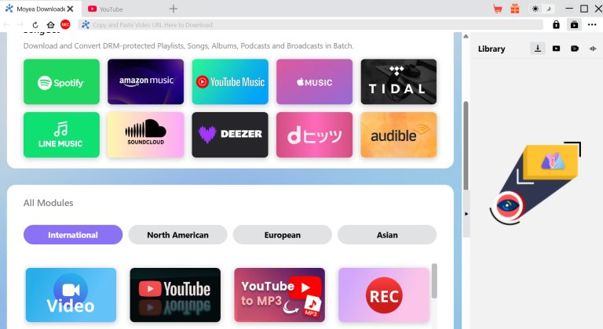Select the Asian filter

[387, 234]
